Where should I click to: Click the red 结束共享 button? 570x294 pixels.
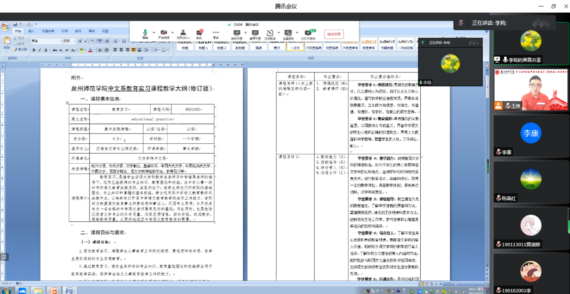click(334, 34)
